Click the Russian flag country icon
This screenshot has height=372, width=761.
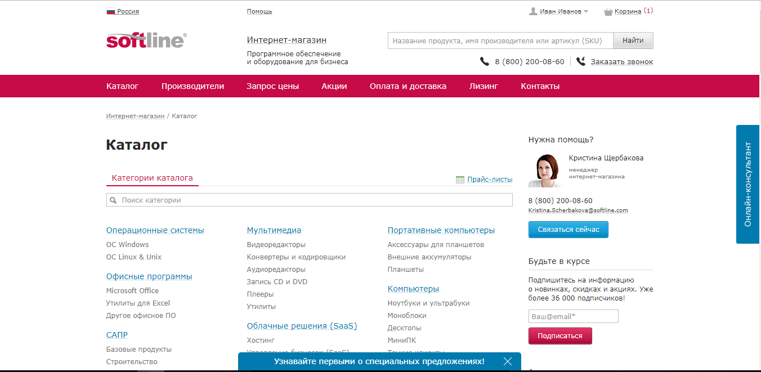click(x=110, y=11)
